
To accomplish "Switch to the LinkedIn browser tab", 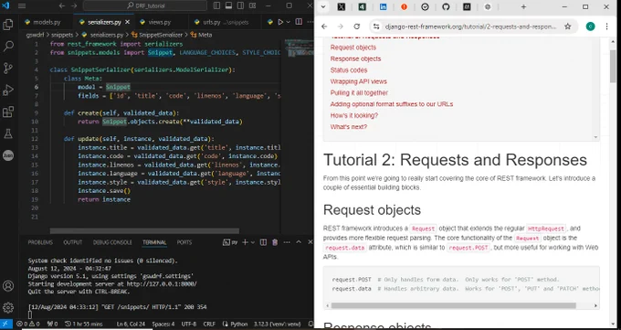I will point(383,6).
